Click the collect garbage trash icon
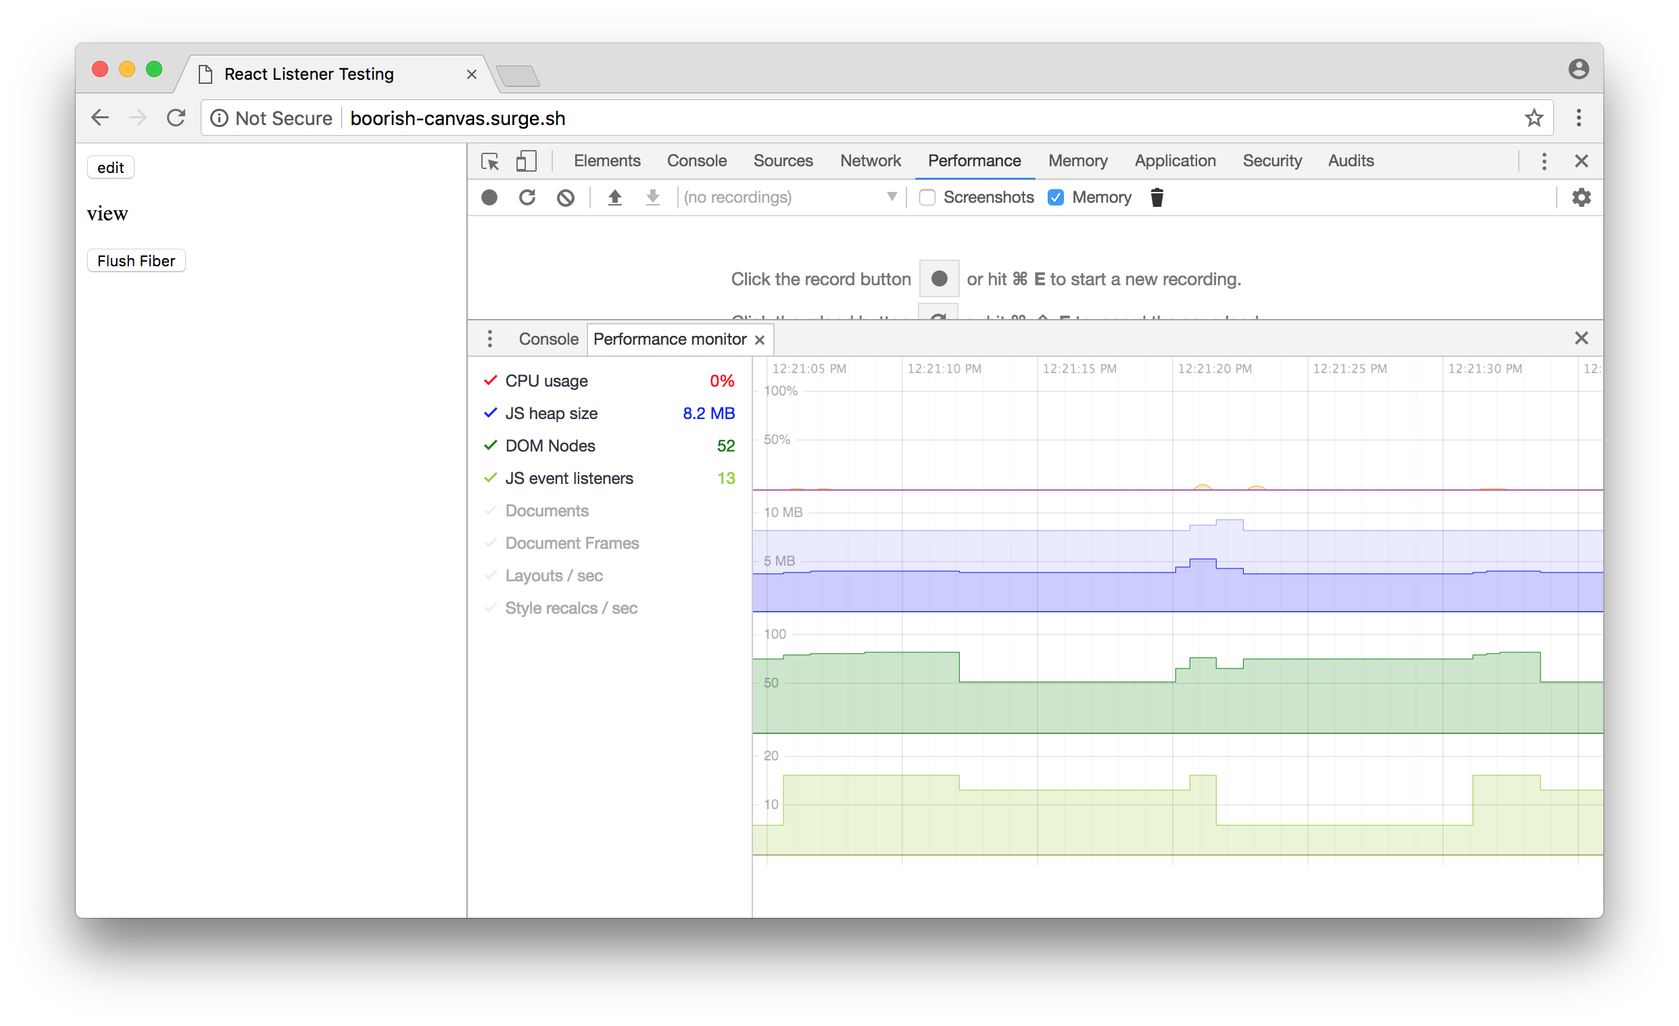Image resolution: width=1679 pixels, height=1026 pixels. click(1157, 197)
